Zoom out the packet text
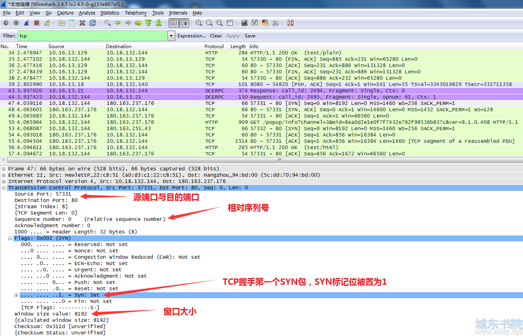The height and width of the screenshot is (336, 523). (x=209, y=23)
